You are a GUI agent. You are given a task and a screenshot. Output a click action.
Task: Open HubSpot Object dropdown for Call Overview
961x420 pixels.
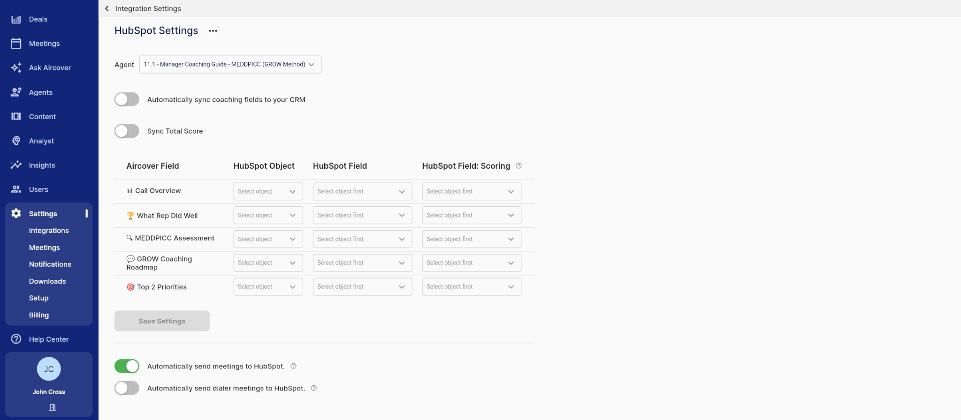(x=268, y=191)
